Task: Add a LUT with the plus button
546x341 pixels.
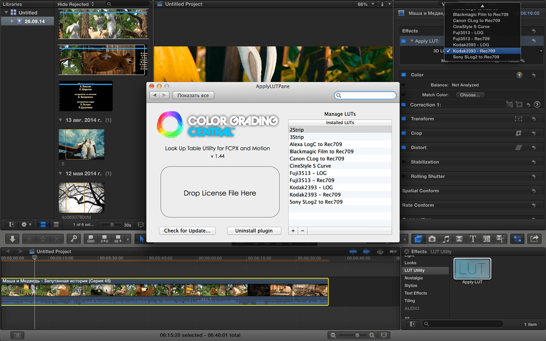Action: point(293,231)
